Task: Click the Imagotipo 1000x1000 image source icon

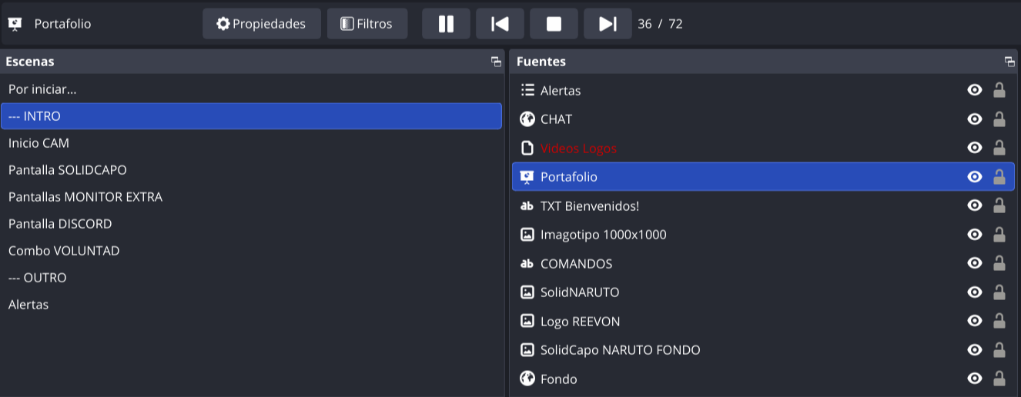Action: 527,235
